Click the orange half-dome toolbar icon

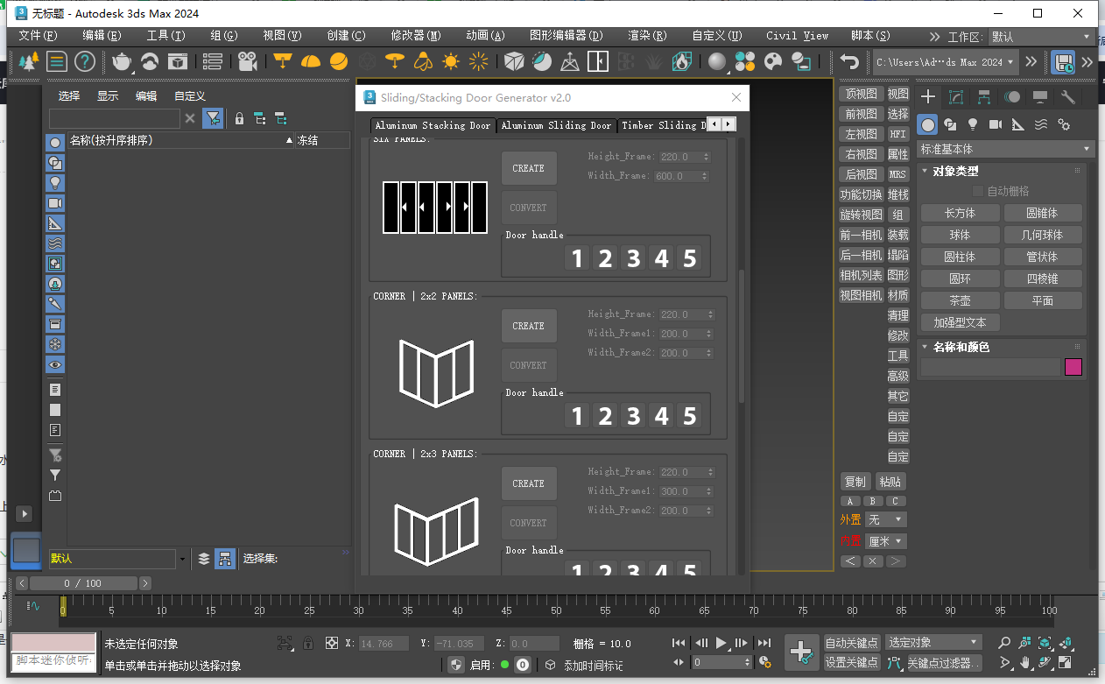(311, 61)
